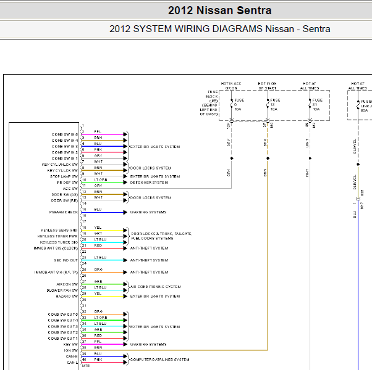Select the "KEY CYL LCK SW" label

click(62, 170)
